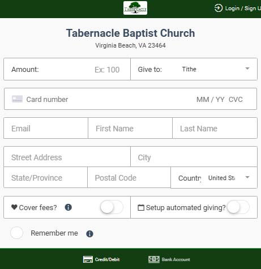The height and width of the screenshot is (269, 261).
Task: Click the Tithe dropdown arrow
Action: pos(247,69)
